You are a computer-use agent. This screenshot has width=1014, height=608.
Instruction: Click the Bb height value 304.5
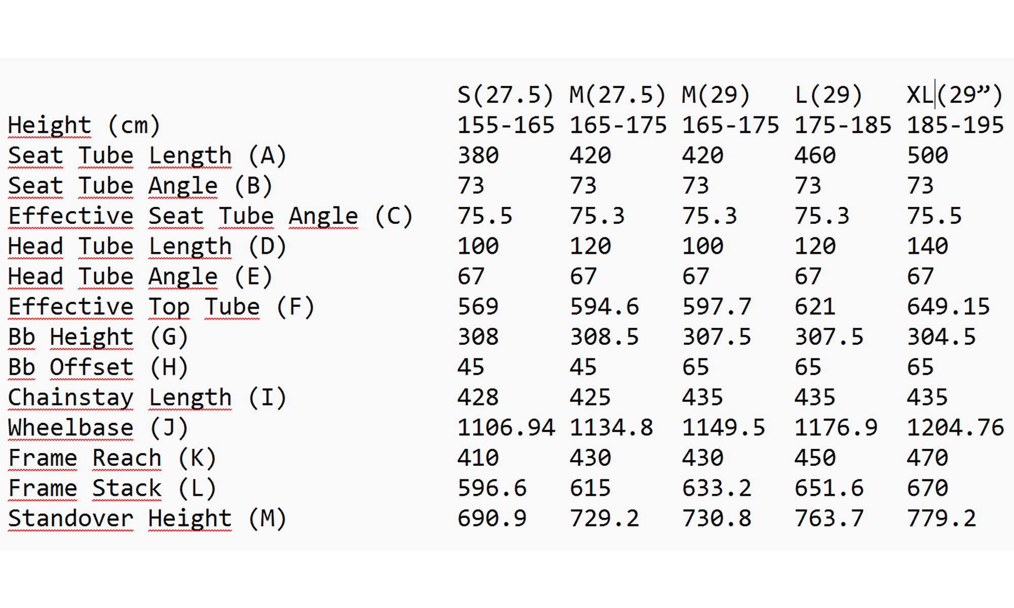pyautogui.click(x=941, y=337)
